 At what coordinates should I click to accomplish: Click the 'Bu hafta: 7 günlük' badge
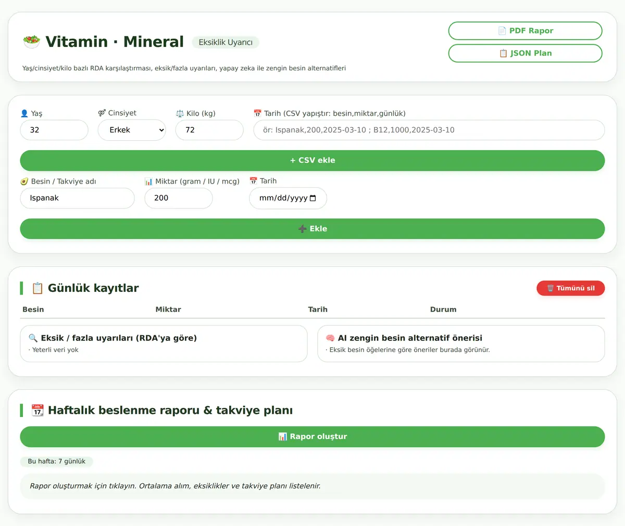pyautogui.click(x=57, y=461)
